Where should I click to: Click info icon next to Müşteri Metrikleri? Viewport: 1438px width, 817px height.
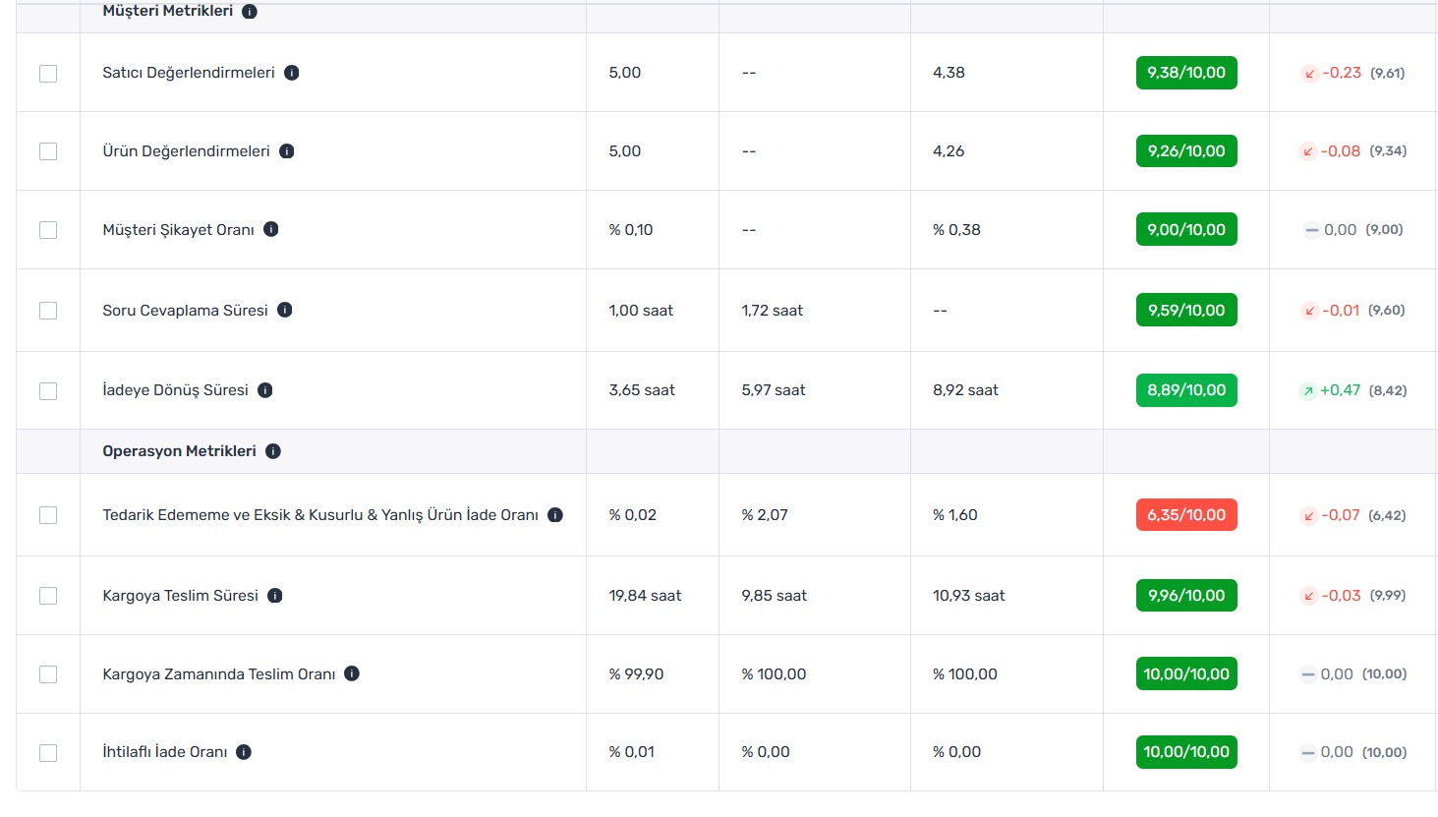(250, 12)
